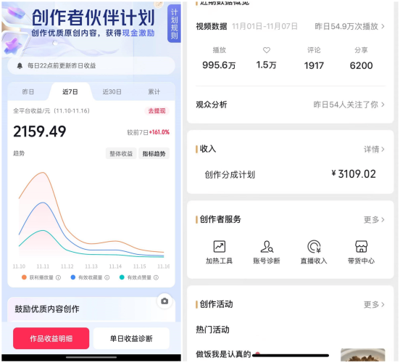Tap the 1.5万 likes value
The height and width of the screenshot is (363, 400).
tap(267, 65)
